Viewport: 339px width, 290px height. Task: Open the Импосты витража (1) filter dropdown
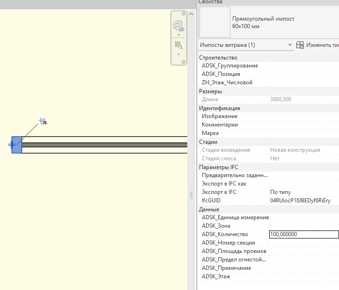(x=246, y=45)
